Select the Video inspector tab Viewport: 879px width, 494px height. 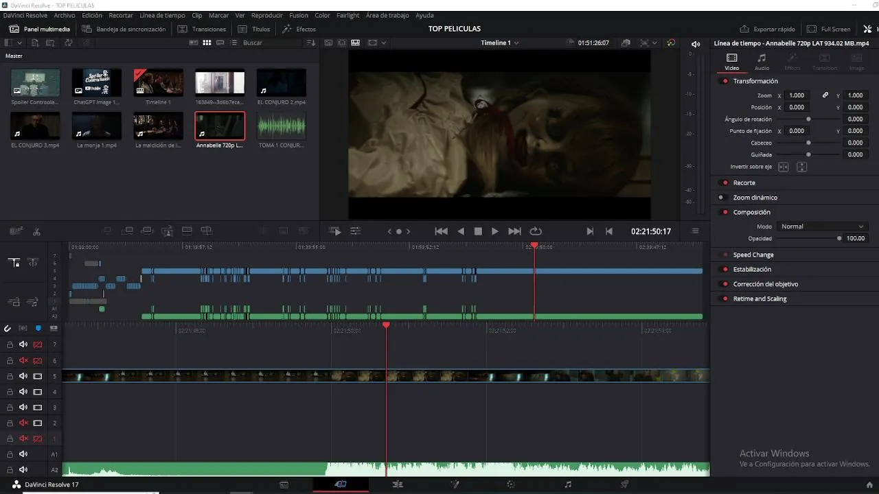(x=732, y=62)
